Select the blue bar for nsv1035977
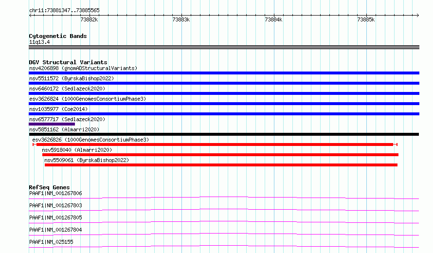 point(224,114)
